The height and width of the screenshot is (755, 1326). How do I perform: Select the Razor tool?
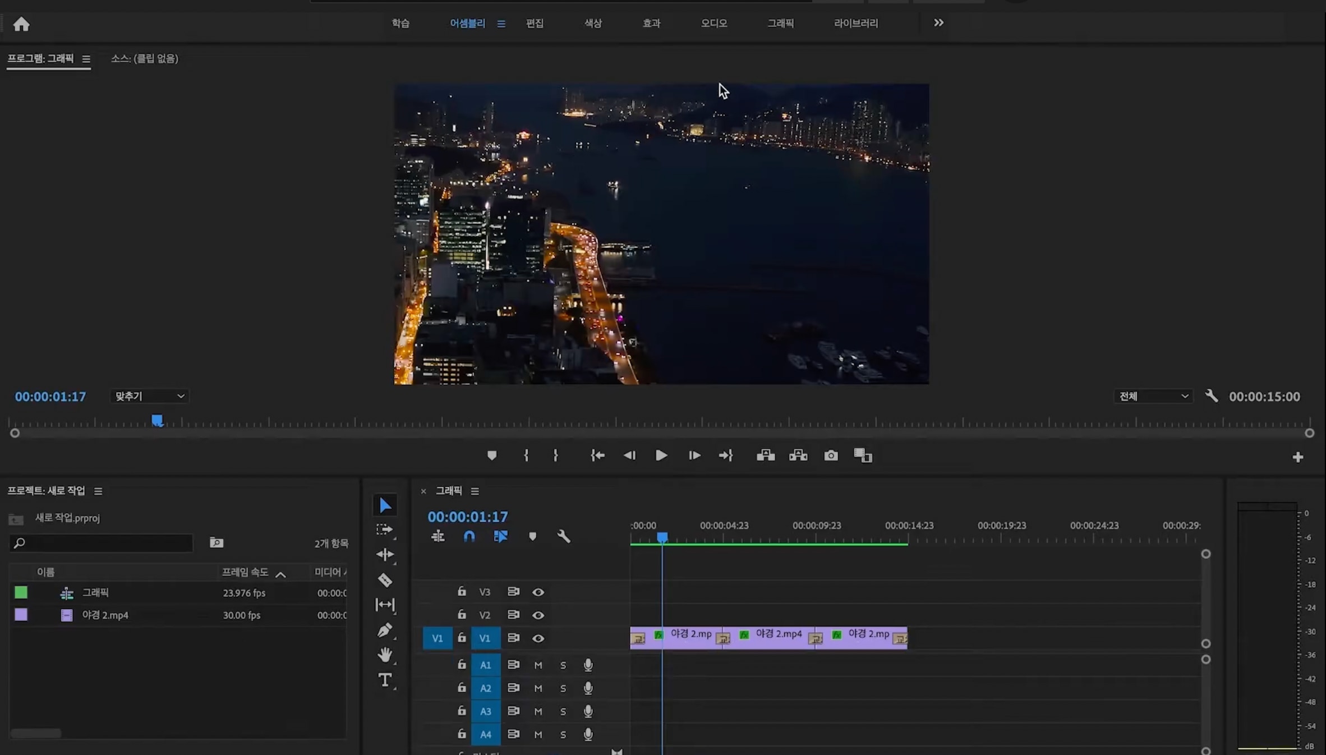pos(385,579)
